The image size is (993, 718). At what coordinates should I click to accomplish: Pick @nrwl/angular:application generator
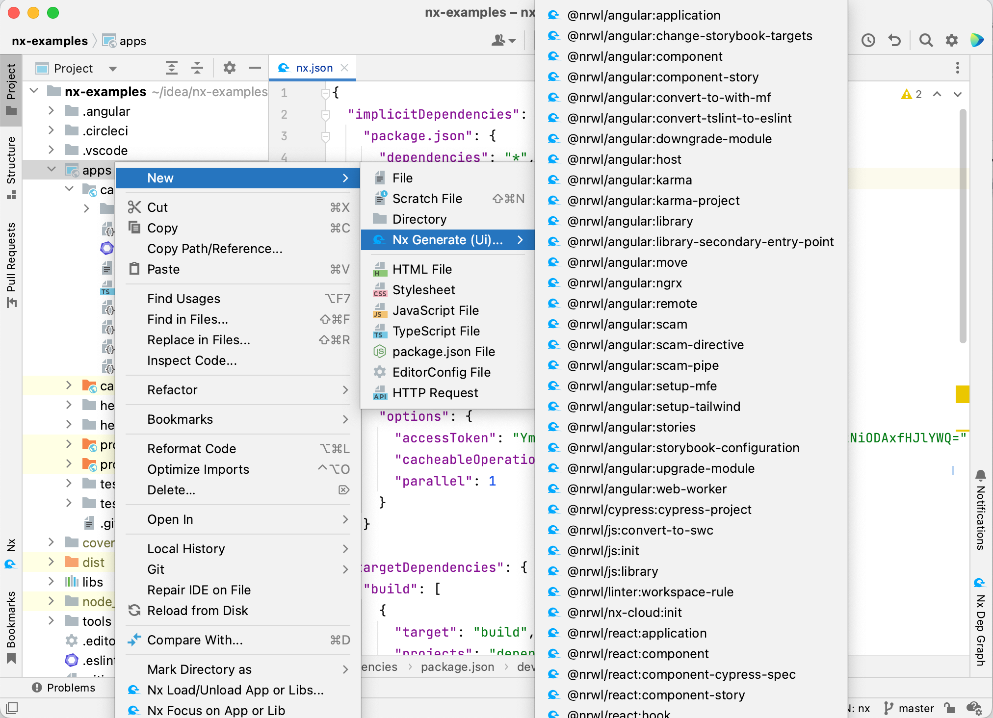(691, 15)
